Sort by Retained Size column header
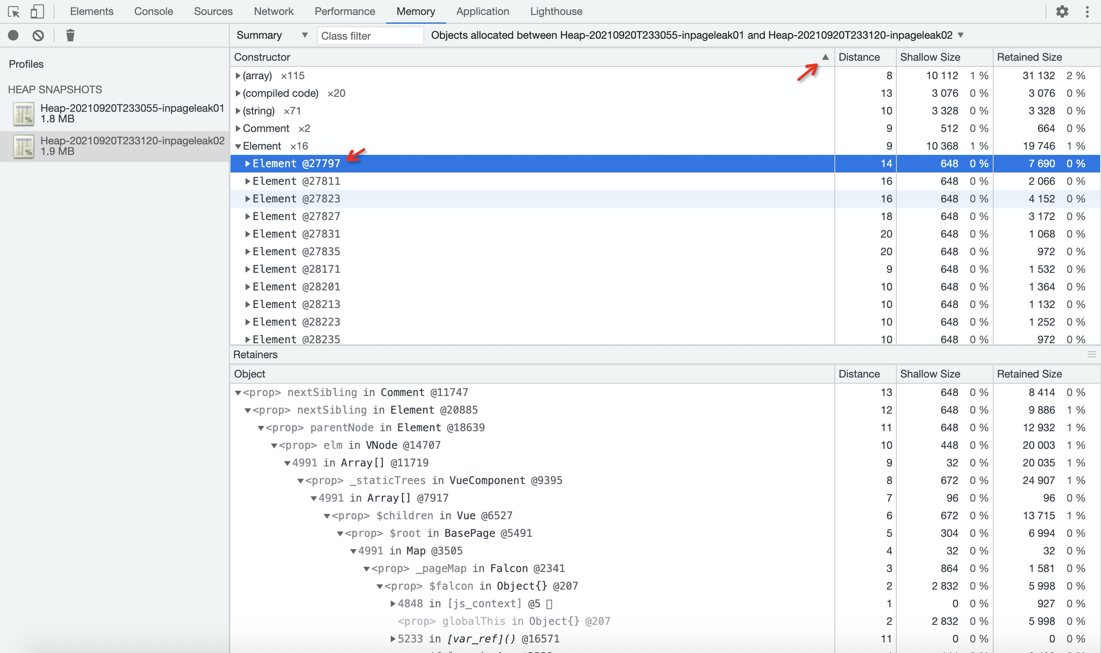The image size is (1101, 653). 1029,57
